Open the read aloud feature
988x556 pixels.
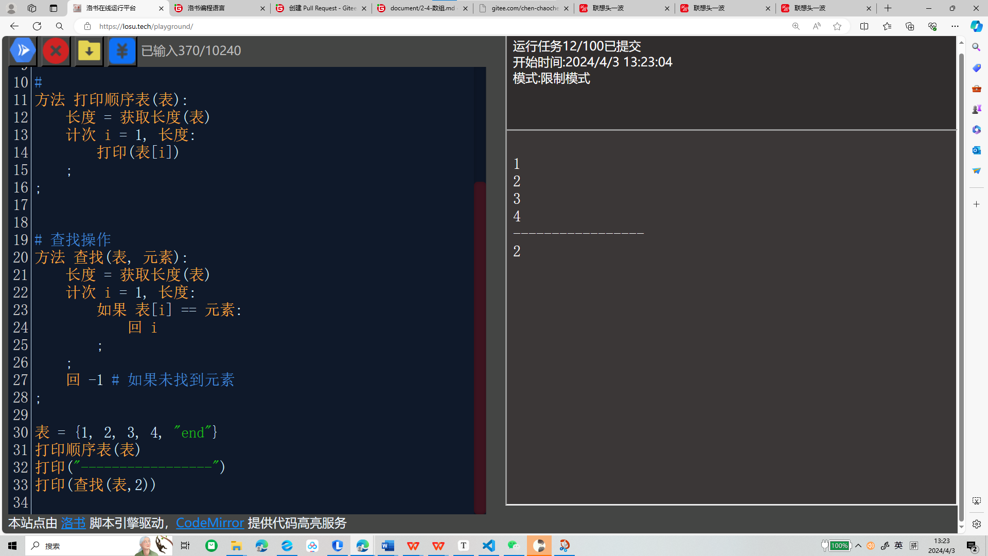[x=817, y=26]
